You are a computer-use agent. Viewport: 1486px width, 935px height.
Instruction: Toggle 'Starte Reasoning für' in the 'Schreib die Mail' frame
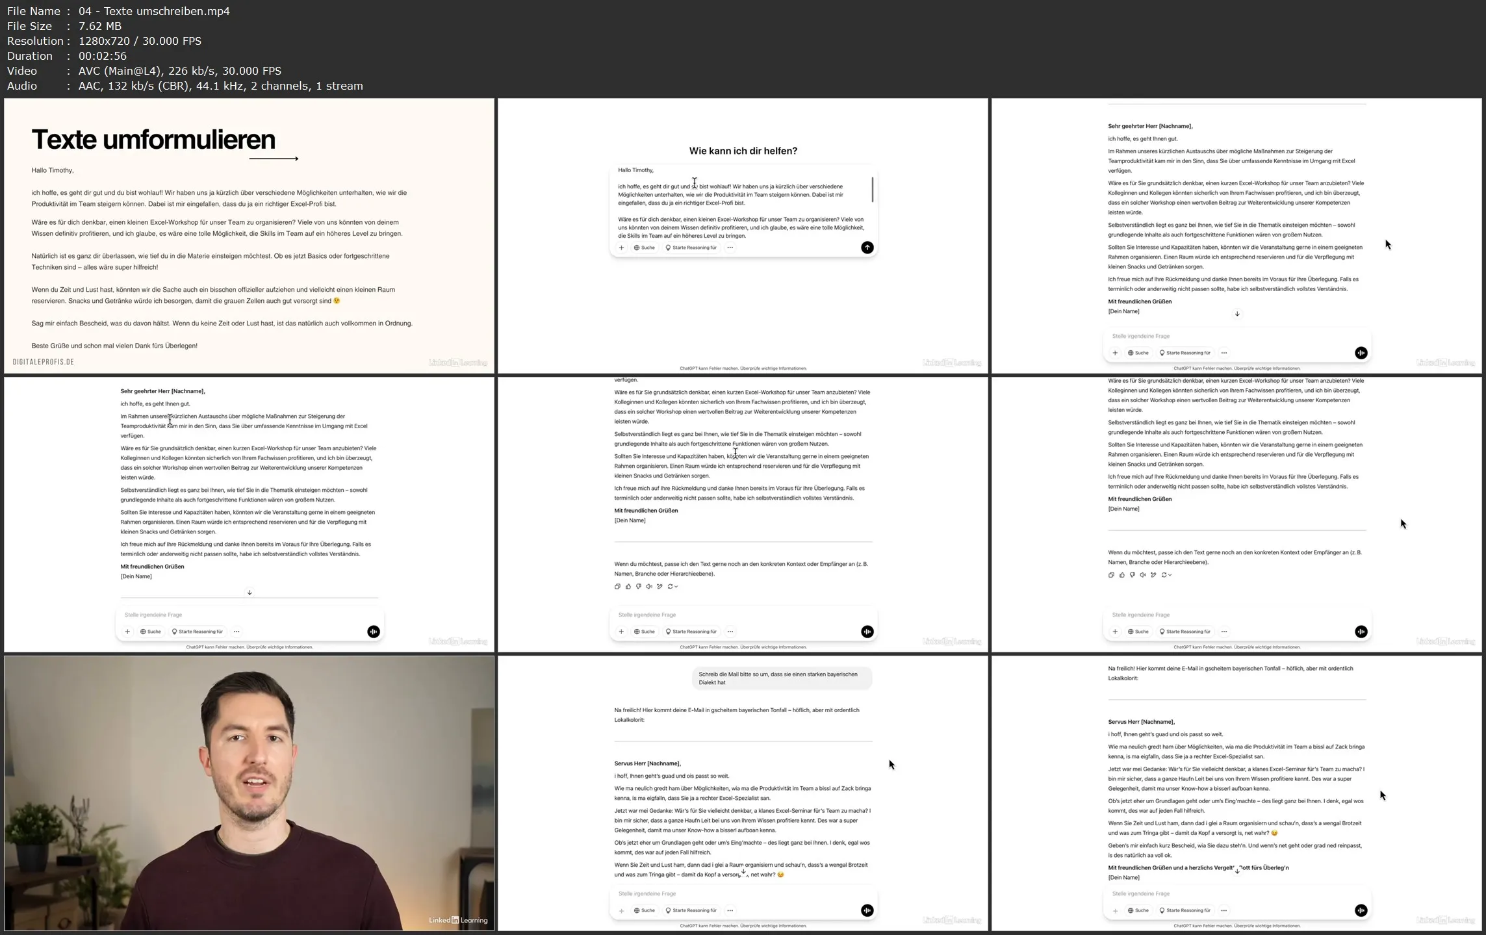point(691,910)
